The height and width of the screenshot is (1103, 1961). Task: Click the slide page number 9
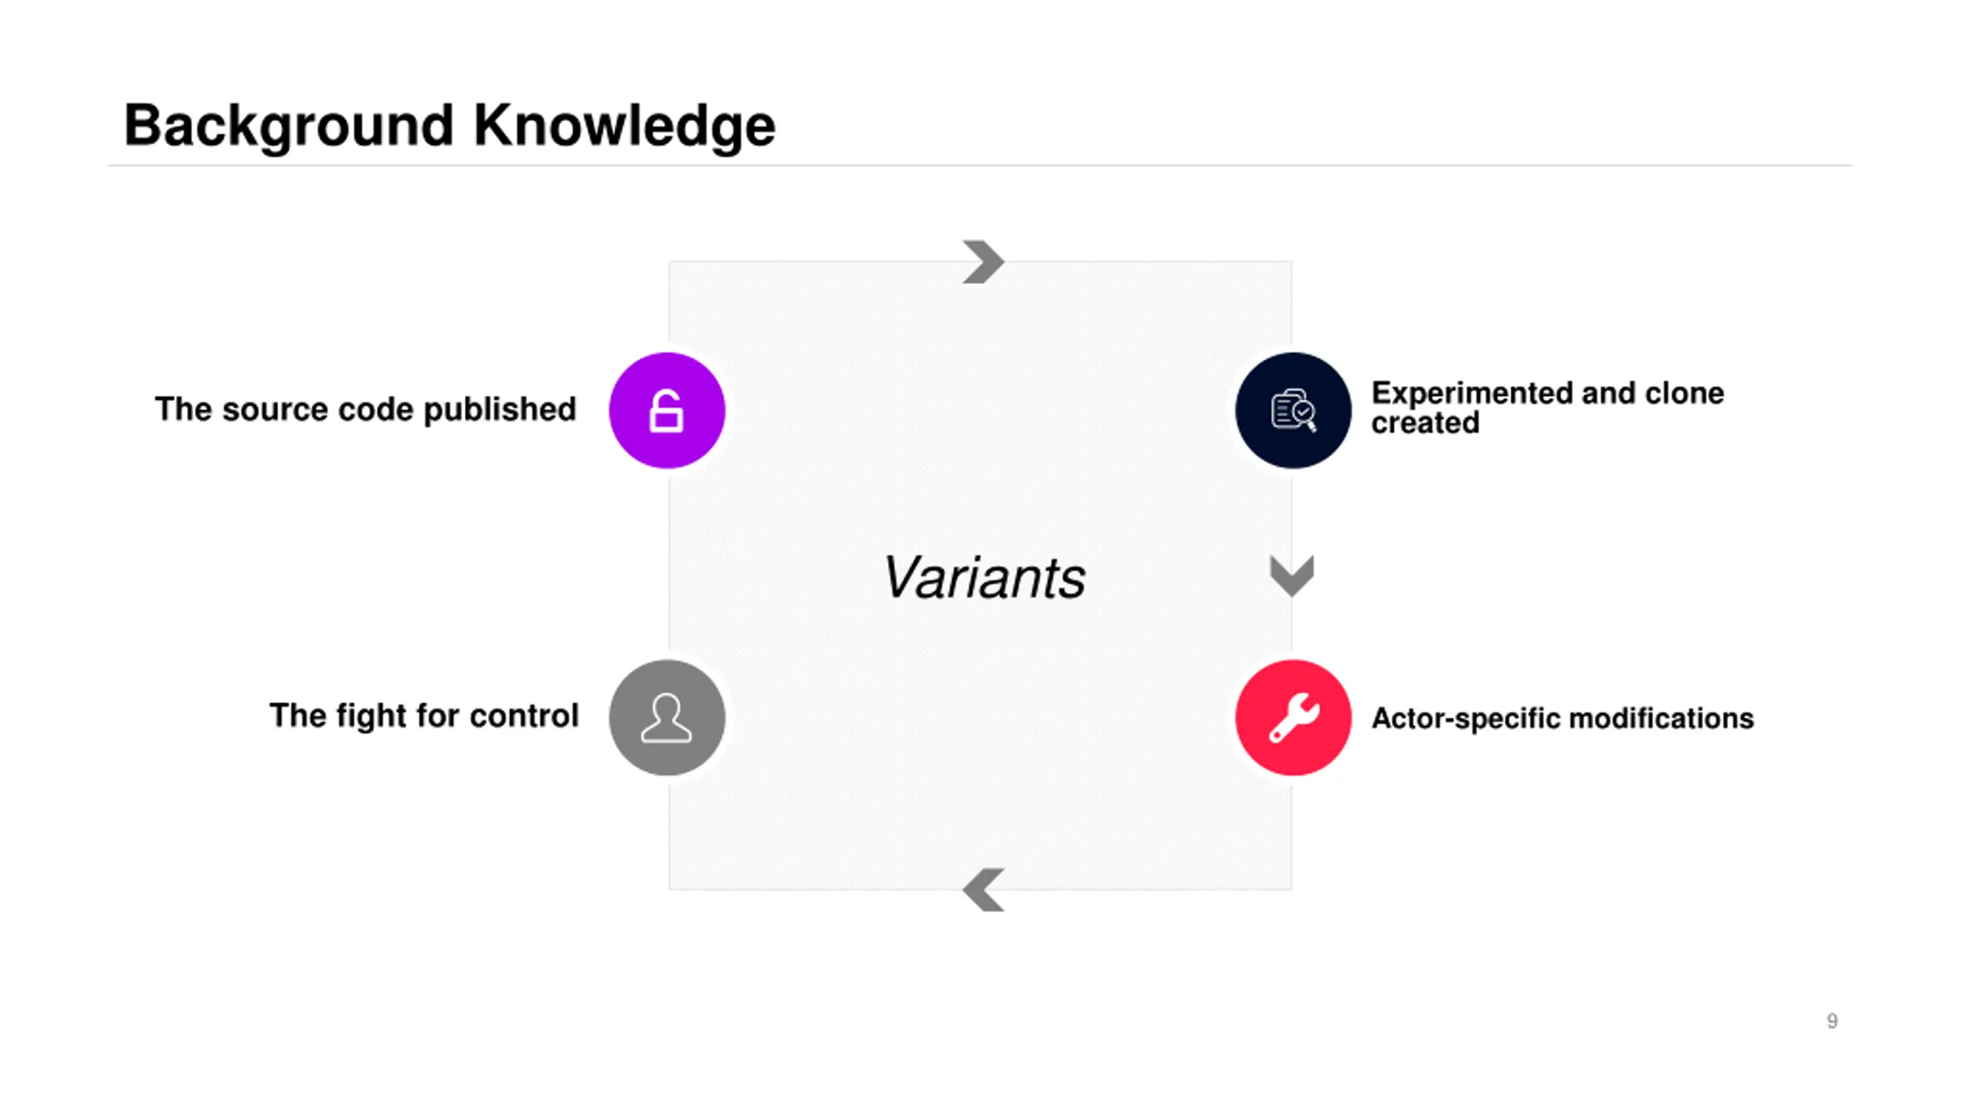1832,1021
